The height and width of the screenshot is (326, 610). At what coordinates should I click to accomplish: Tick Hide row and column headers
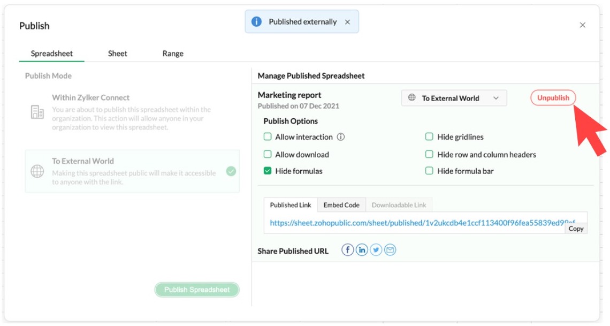pos(429,154)
